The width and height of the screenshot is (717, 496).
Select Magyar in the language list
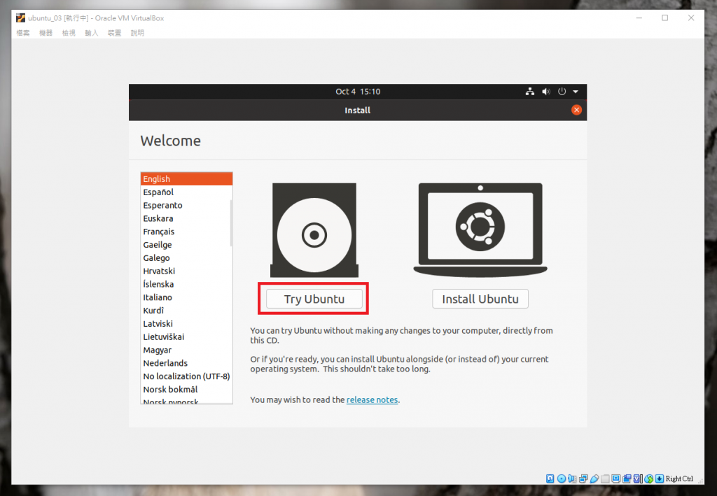(x=186, y=350)
